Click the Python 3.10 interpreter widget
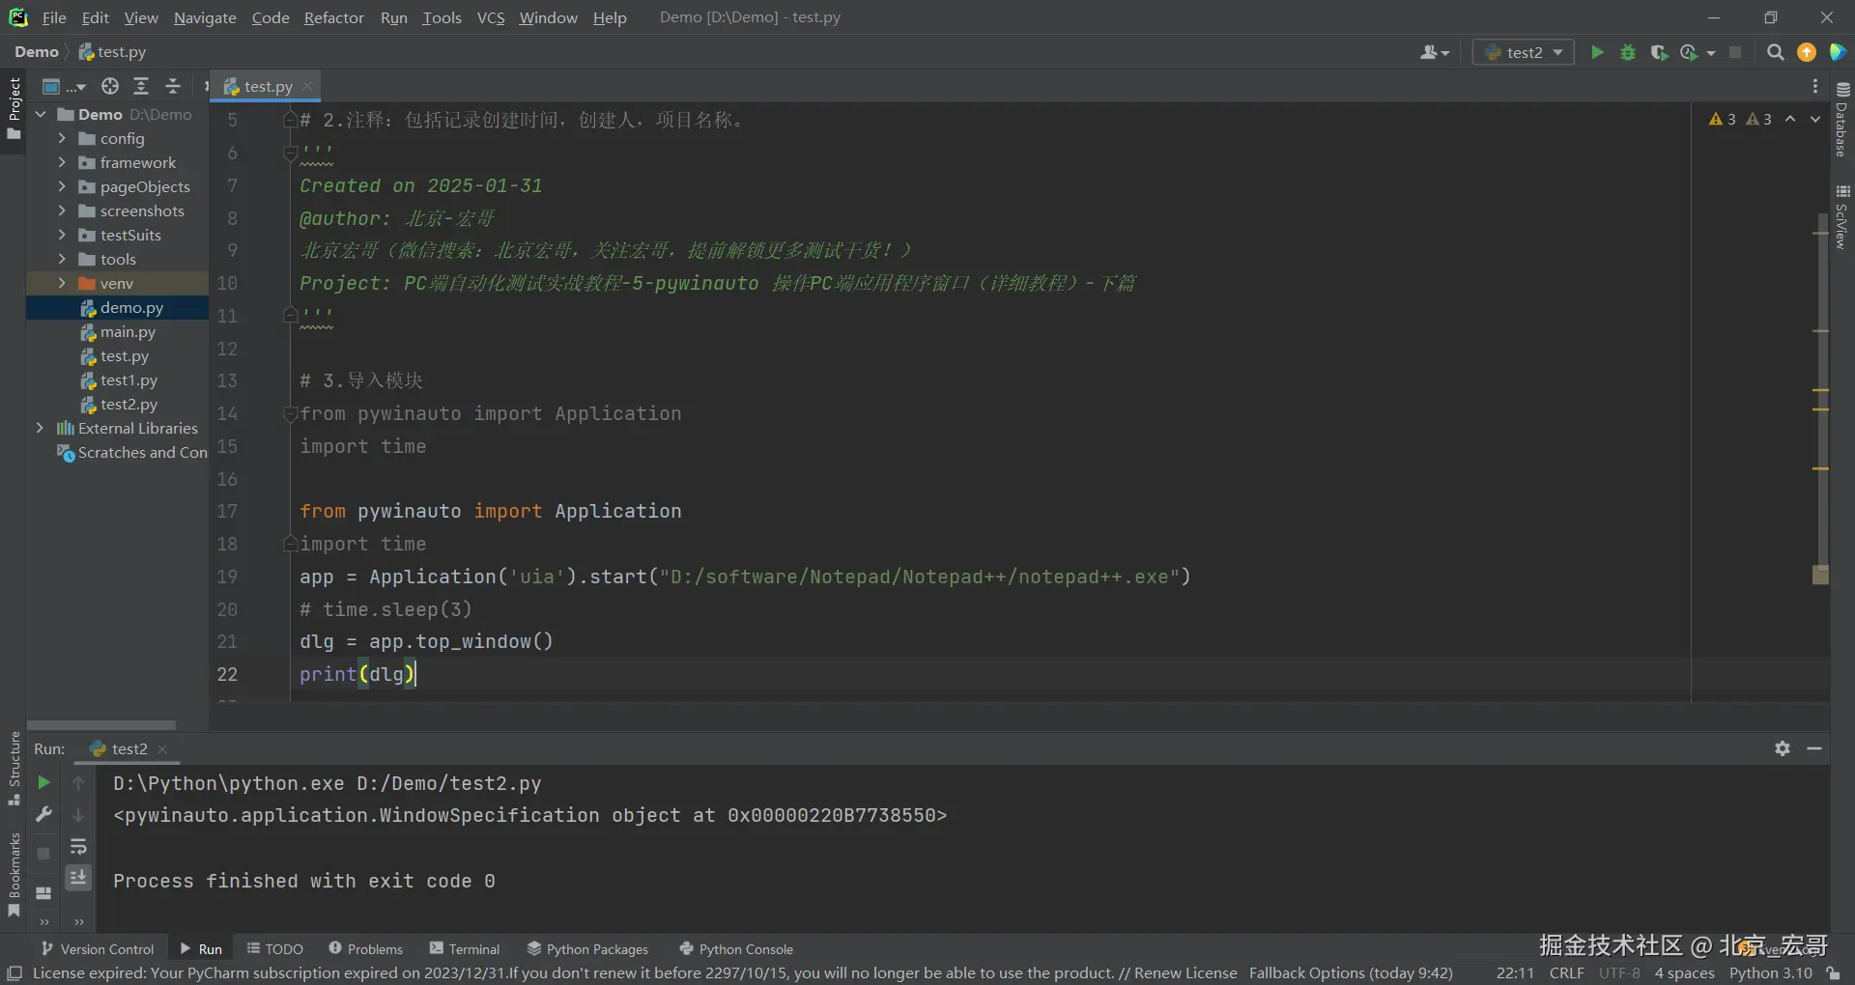 (x=1771, y=973)
